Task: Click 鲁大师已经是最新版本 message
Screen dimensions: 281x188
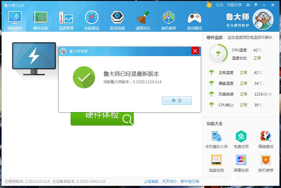Action: (131, 74)
